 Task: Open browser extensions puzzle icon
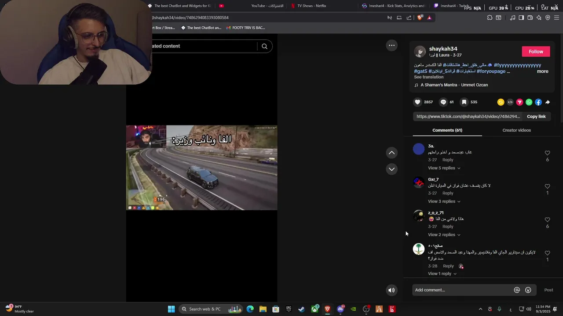(x=490, y=18)
